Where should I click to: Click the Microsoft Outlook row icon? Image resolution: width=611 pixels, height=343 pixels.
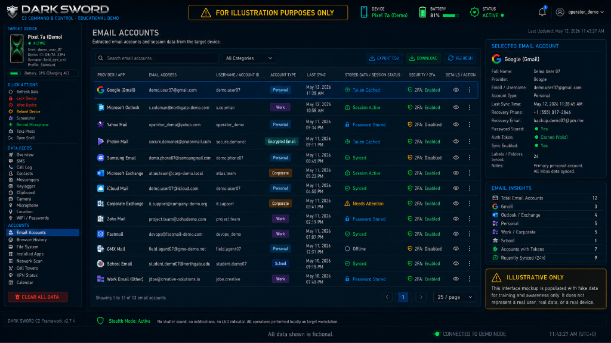tap(100, 107)
